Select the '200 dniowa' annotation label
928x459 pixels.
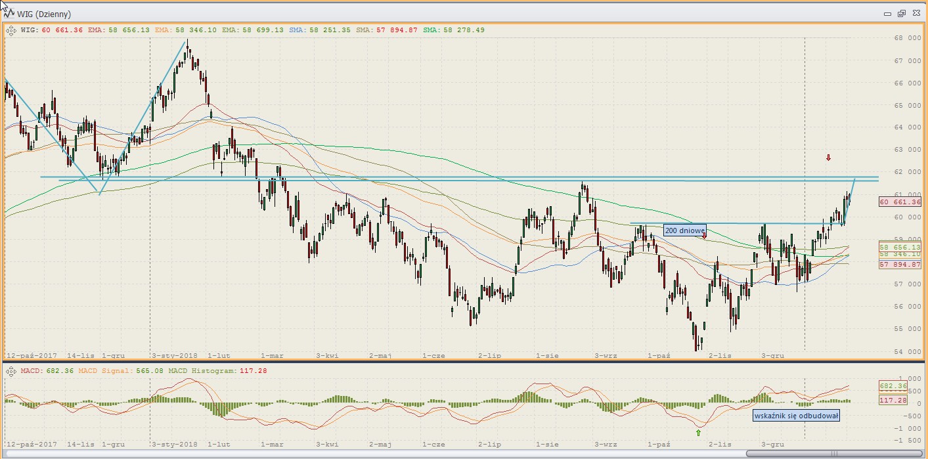coord(684,230)
